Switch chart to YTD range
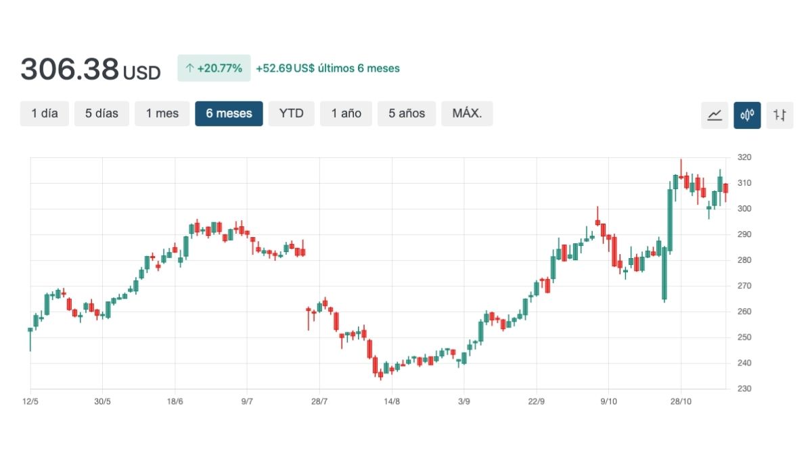 (291, 113)
